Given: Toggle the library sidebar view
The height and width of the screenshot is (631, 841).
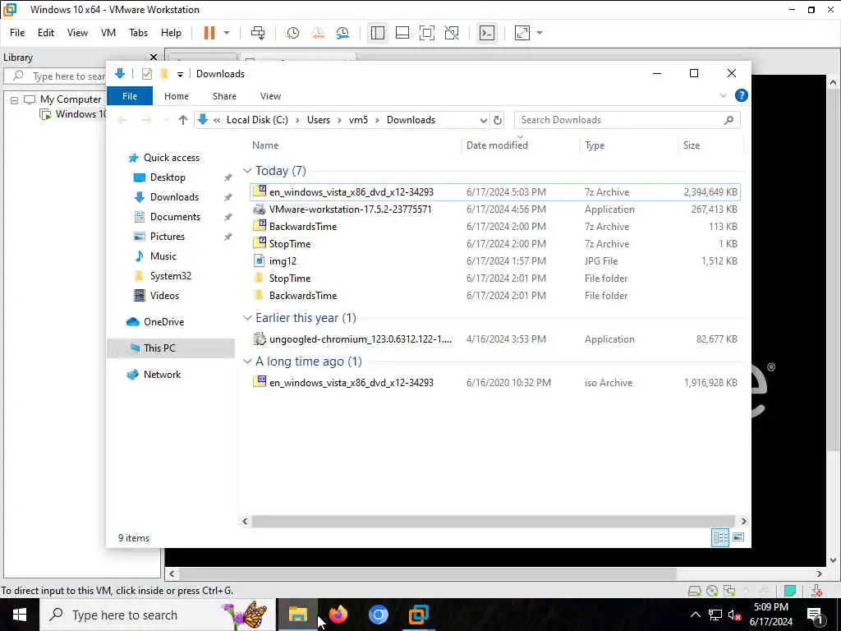Looking at the screenshot, I should (x=378, y=33).
